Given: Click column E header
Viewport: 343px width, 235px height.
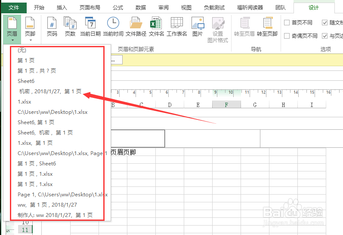Looking at the screenshot, I should click(198, 105).
